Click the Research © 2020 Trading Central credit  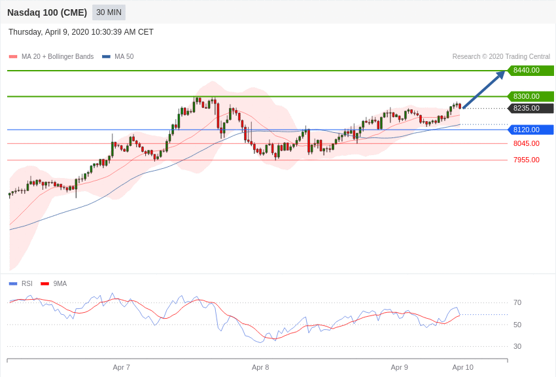click(x=501, y=57)
